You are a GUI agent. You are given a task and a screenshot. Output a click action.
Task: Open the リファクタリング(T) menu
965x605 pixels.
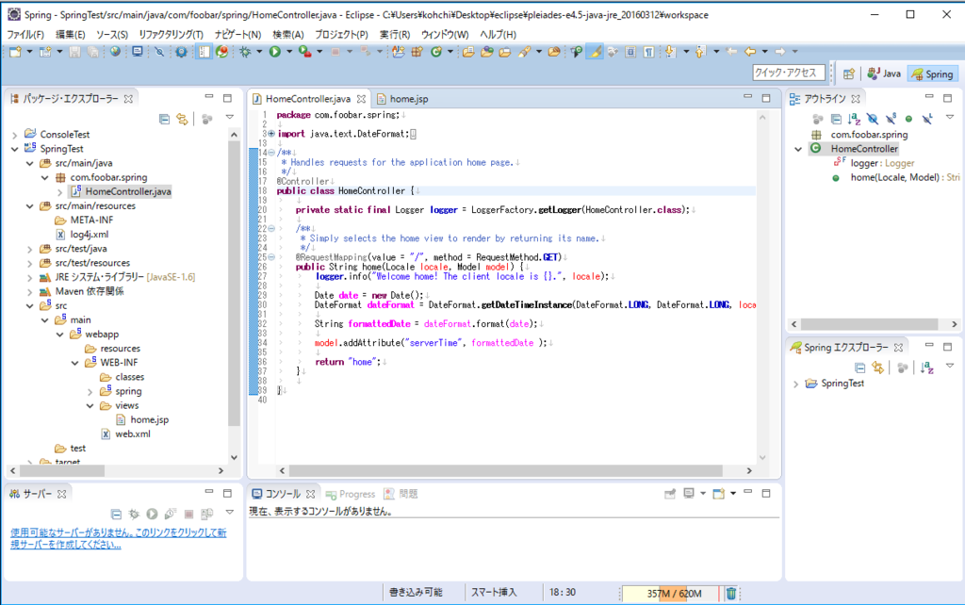point(171,35)
